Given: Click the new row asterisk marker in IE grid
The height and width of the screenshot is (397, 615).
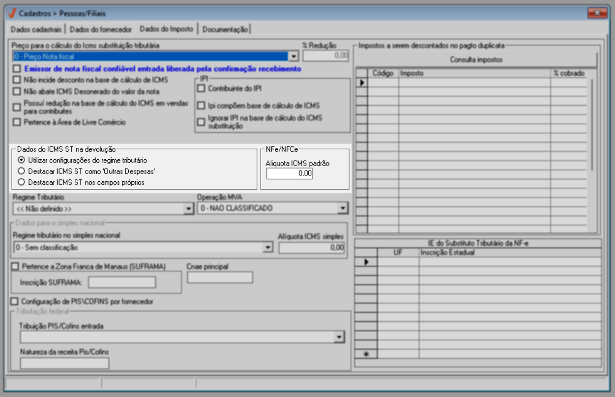Looking at the screenshot, I should pyautogui.click(x=365, y=354).
